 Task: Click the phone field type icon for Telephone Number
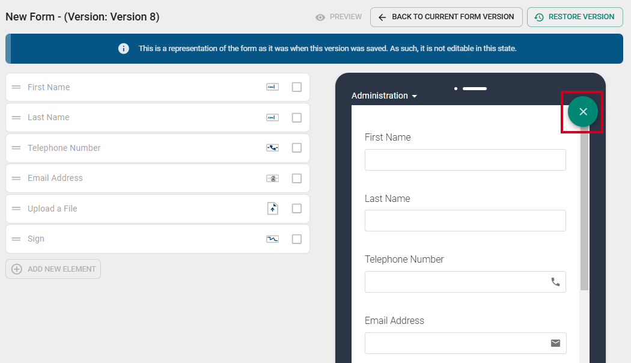click(272, 148)
